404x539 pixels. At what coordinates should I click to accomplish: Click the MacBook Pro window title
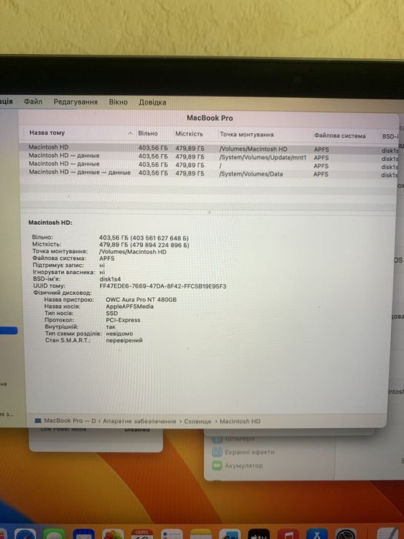[x=209, y=118]
